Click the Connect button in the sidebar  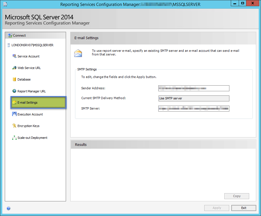pyautogui.click(x=35, y=35)
